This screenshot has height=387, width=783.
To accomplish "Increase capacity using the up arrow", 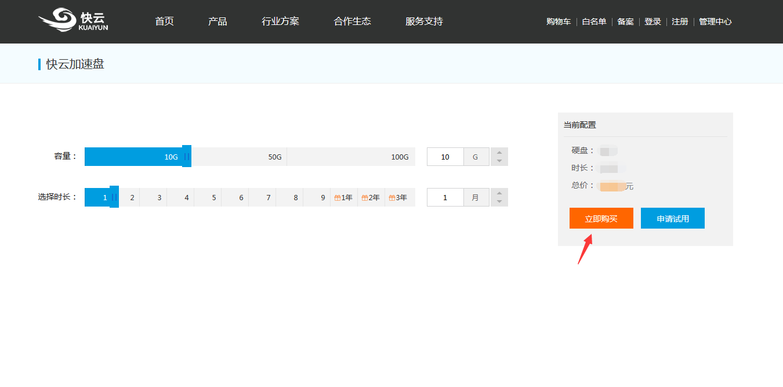I will pos(499,153).
